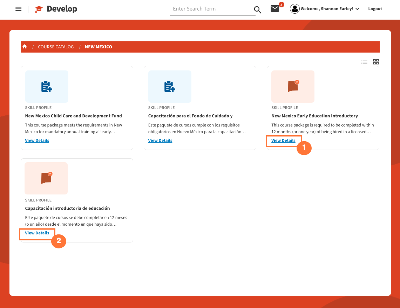Open the mail inbox envelope icon
400x308 pixels.
pyautogui.click(x=275, y=9)
